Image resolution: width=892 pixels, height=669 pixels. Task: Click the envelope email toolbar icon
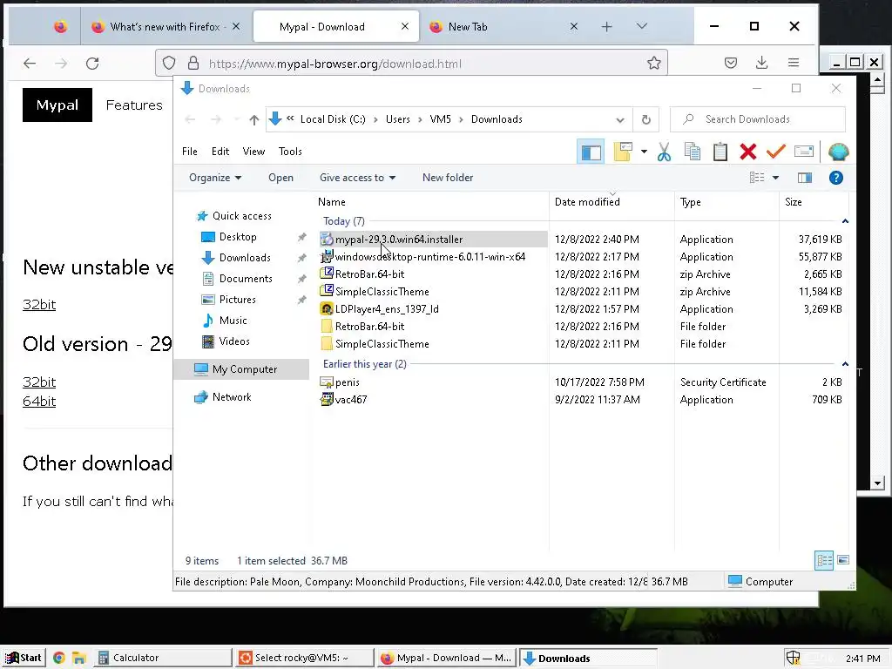click(803, 152)
